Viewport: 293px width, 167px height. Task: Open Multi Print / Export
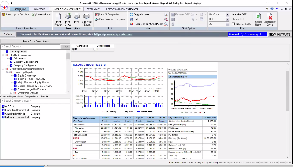(86, 17)
